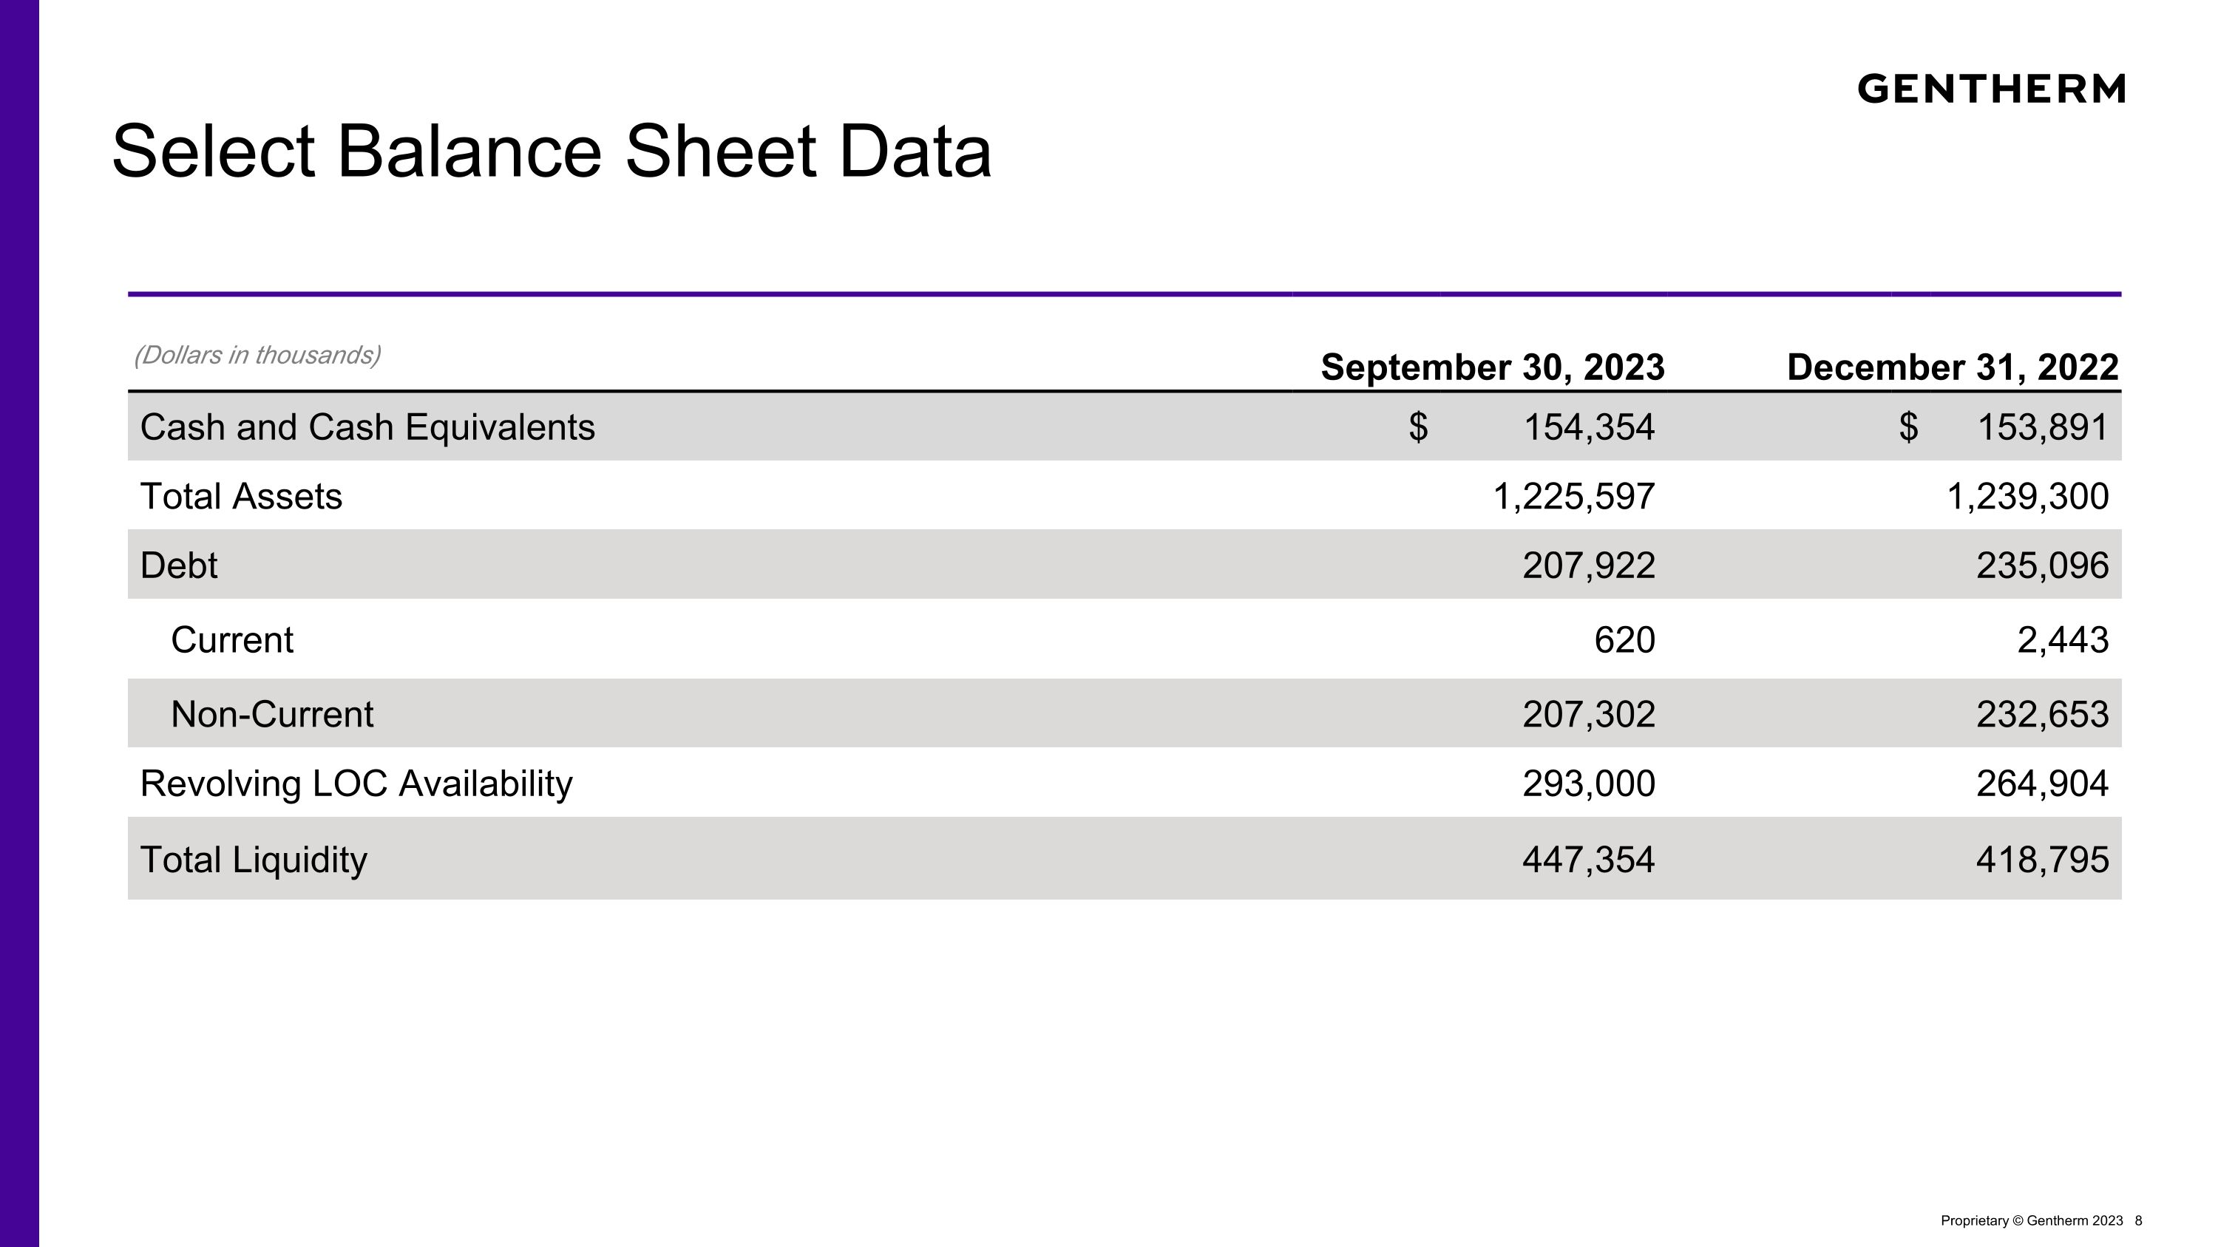Click the 1,225,597 total assets value

click(x=1573, y=497)
